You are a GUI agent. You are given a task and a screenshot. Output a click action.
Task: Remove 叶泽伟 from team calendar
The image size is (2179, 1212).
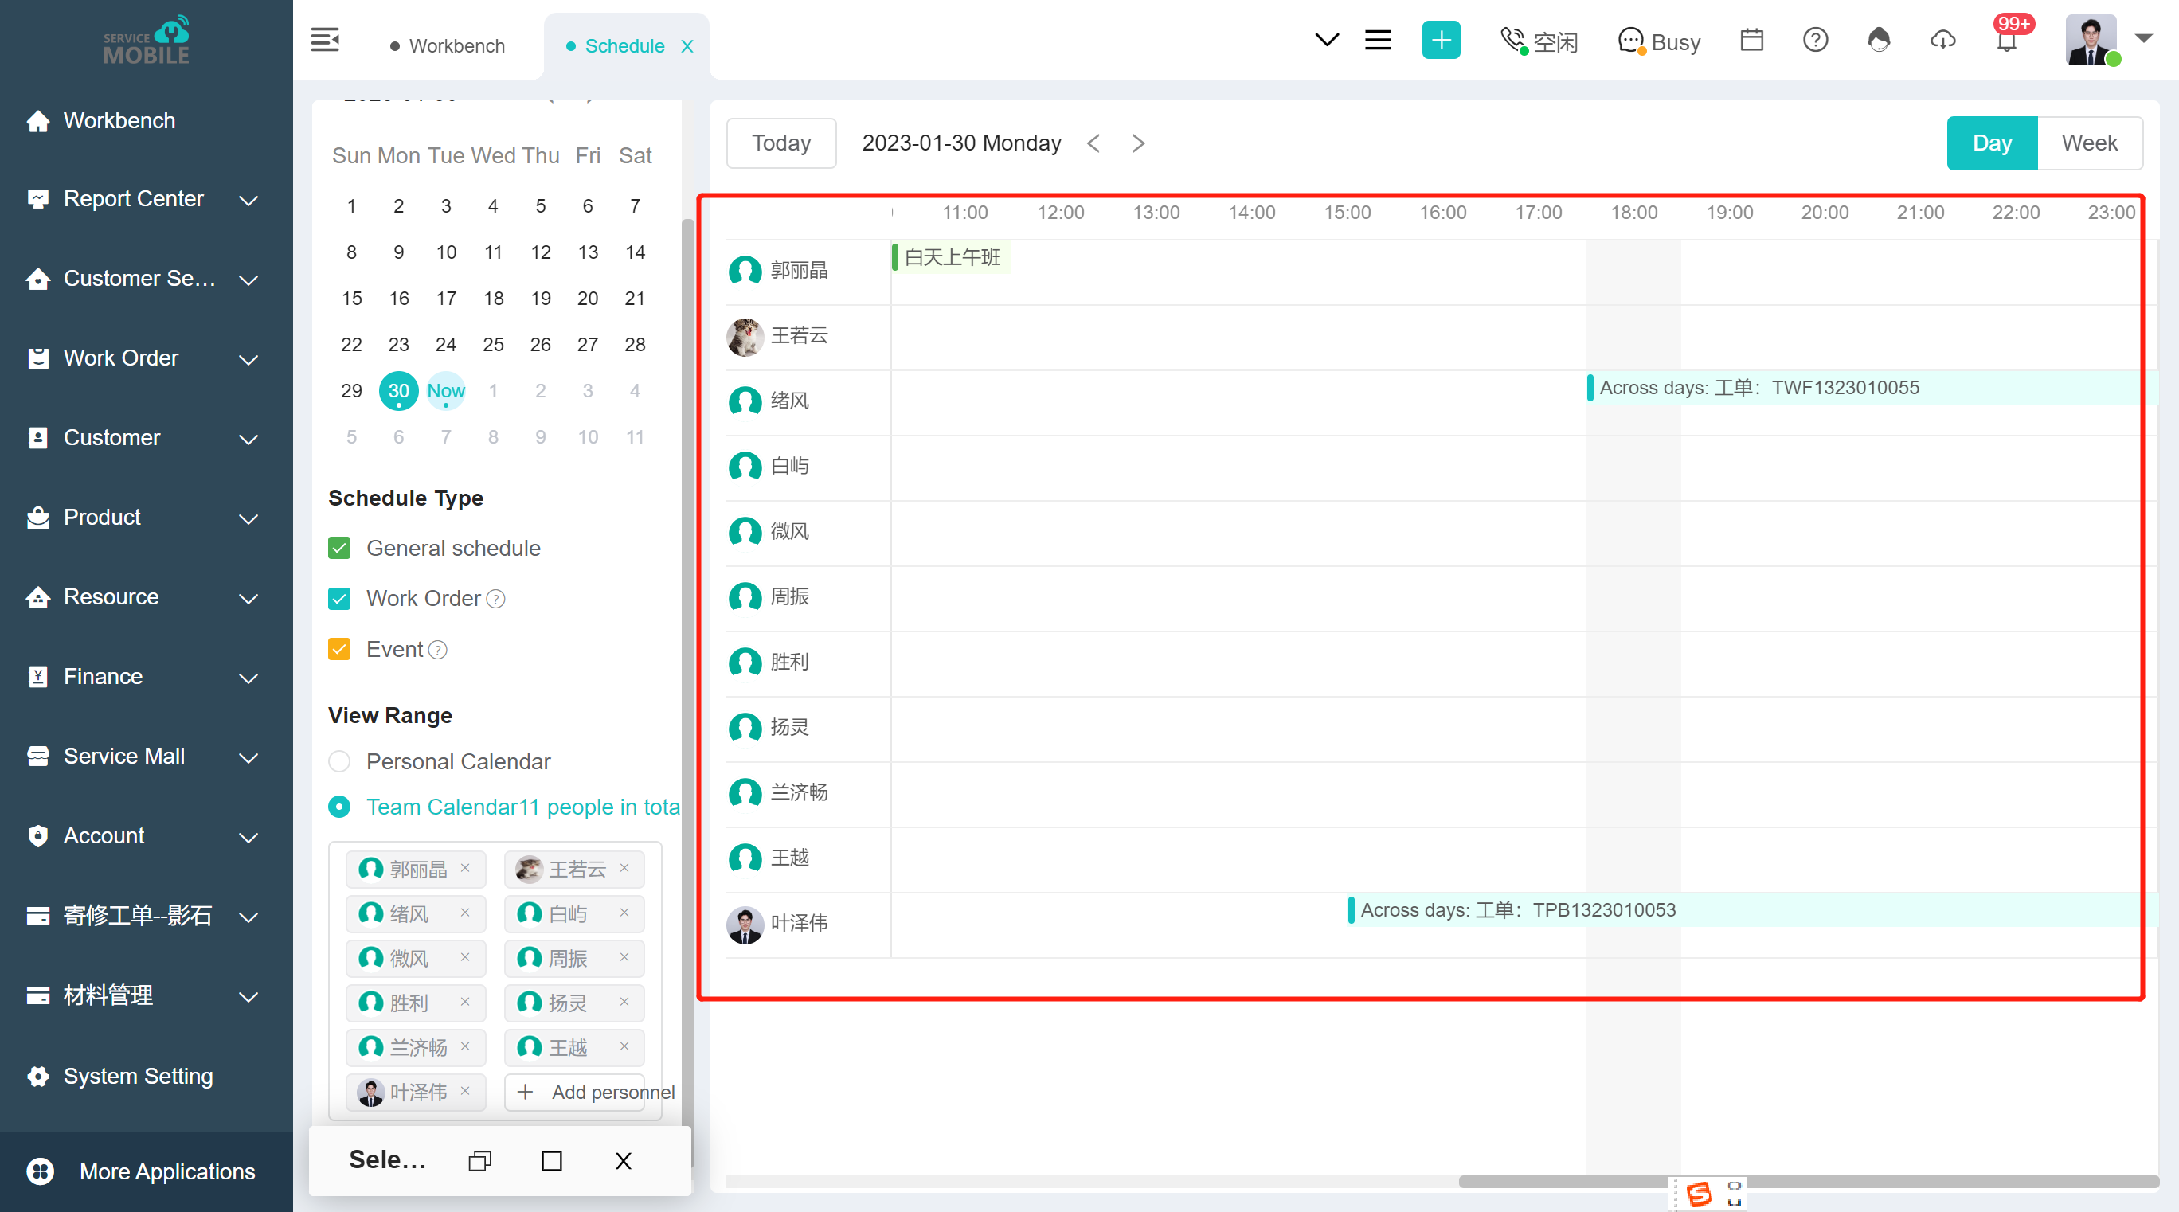pyautogui.click(x=465, y=1091)
